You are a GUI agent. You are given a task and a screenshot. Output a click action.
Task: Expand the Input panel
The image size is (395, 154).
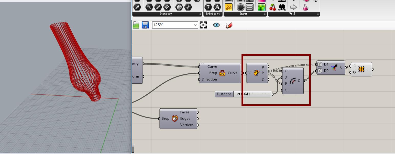(265, 14)
